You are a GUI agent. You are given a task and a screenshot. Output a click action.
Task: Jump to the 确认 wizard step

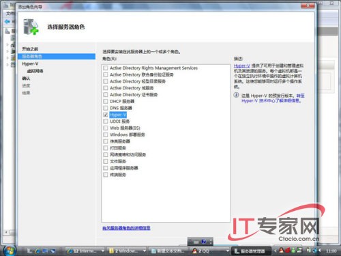click(26, 79)
